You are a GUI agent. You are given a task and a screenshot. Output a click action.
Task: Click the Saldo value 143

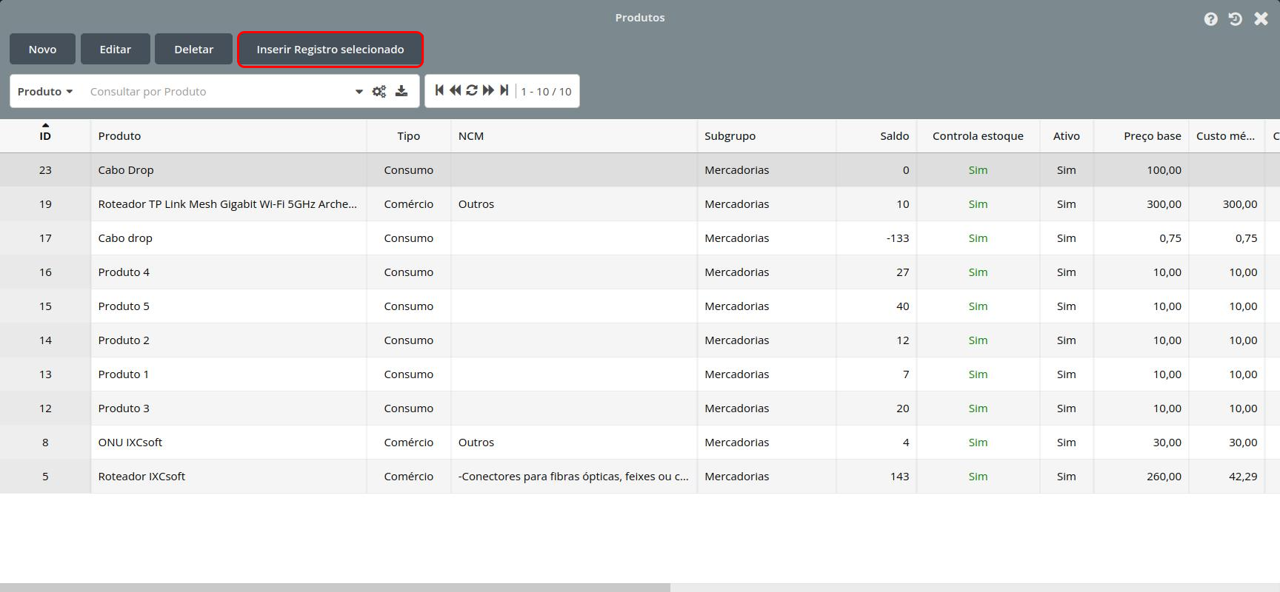coord(899,477)
